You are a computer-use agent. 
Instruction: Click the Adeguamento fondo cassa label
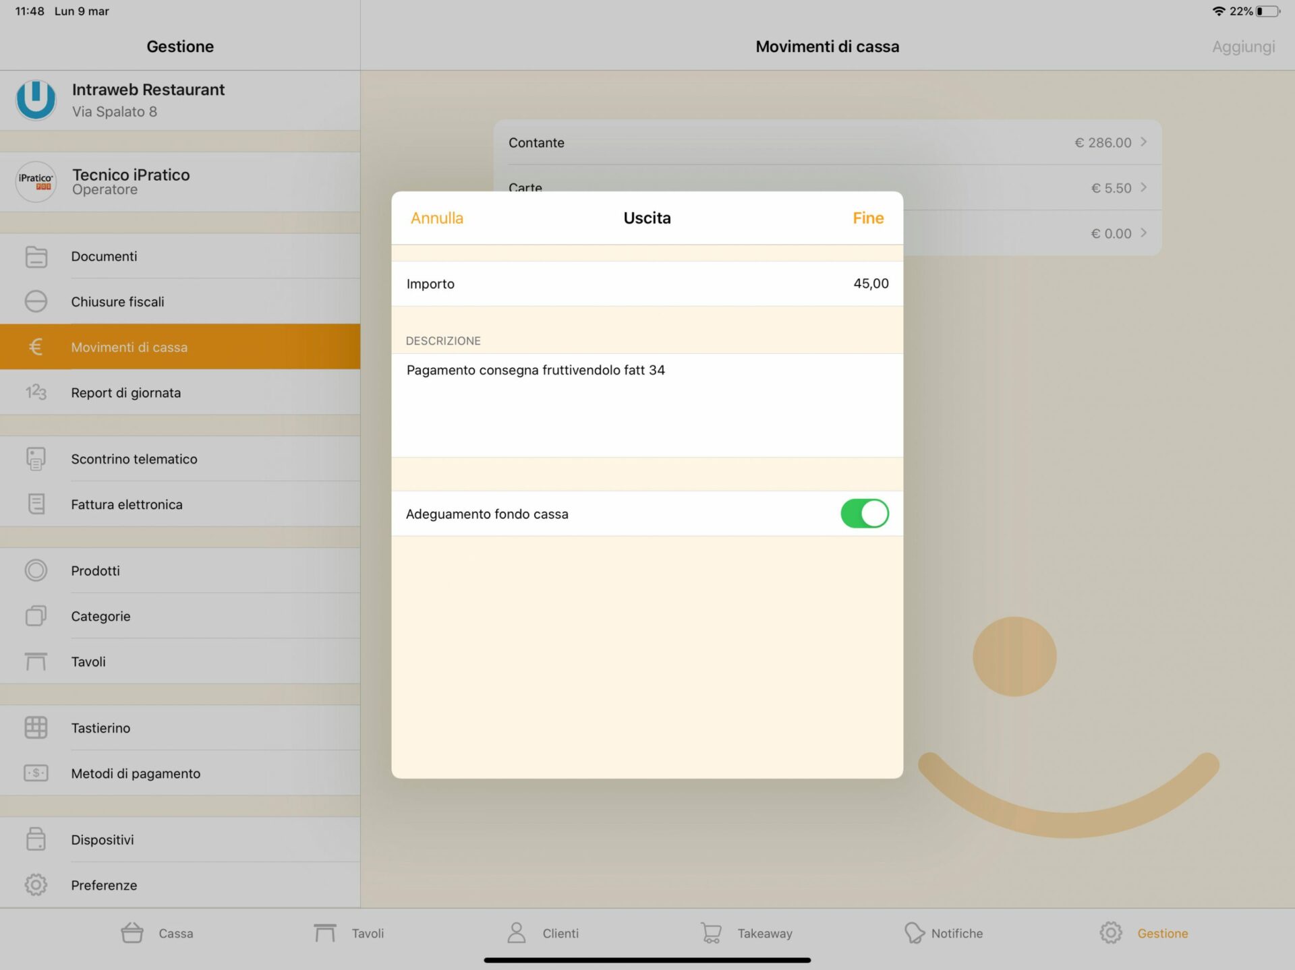coord(487,514)
